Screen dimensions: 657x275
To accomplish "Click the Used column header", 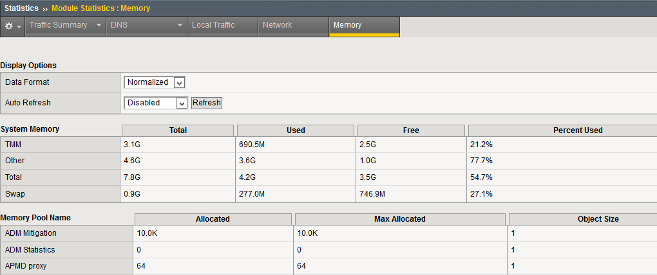I will (x=296, y=130).
